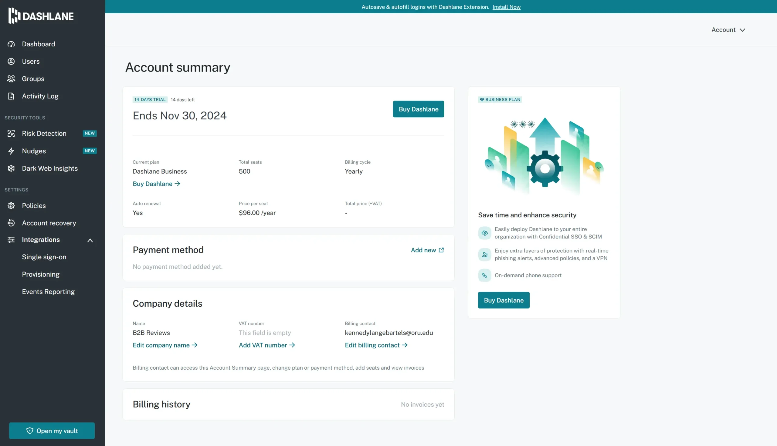
Task: Click the Buy Dashlane button in trial panel
Action: tap(418, 109)
